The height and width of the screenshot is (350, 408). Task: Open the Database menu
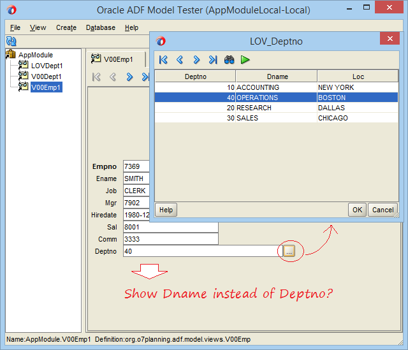(x=101, y=27)
